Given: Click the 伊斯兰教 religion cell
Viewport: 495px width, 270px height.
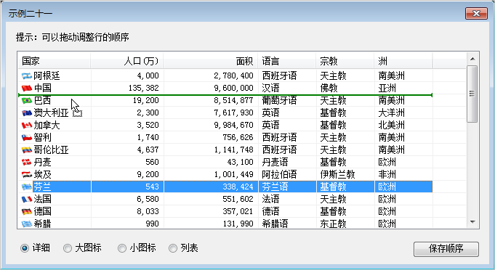Looking at the screenshot, I should pyautogui.click(x=337, y=174).
